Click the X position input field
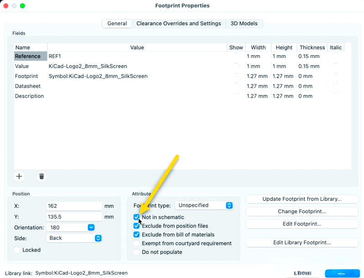Image resolution: width=364 pixels, height=278 pixels. pos(74,206)
